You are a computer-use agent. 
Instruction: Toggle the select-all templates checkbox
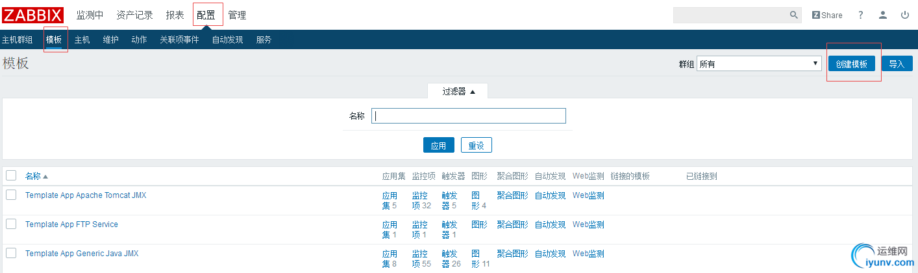click(x=11, y=175)
